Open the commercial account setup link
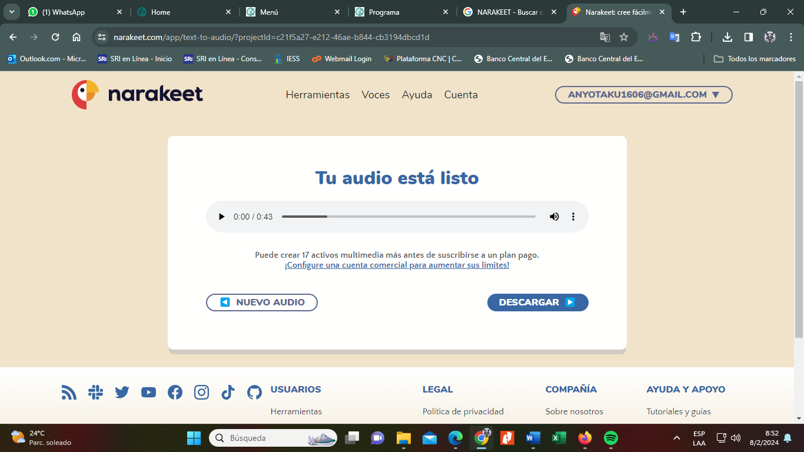This screenshot has width=804, height=452. (x=397, y=265)
